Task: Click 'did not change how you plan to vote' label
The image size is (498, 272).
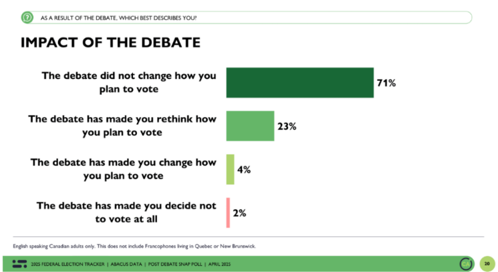Action: click(x=129, y=82)
